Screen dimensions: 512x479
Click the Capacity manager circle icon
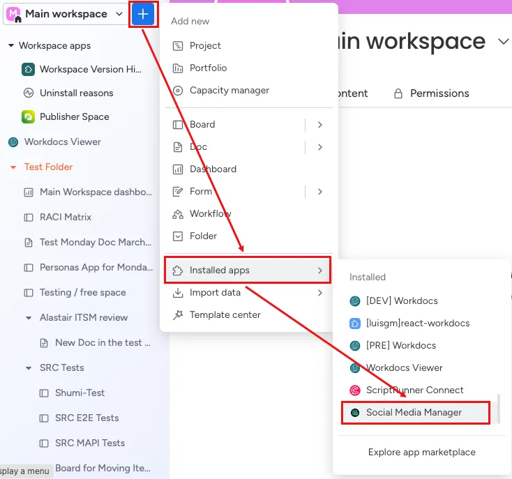pos(178,91)
